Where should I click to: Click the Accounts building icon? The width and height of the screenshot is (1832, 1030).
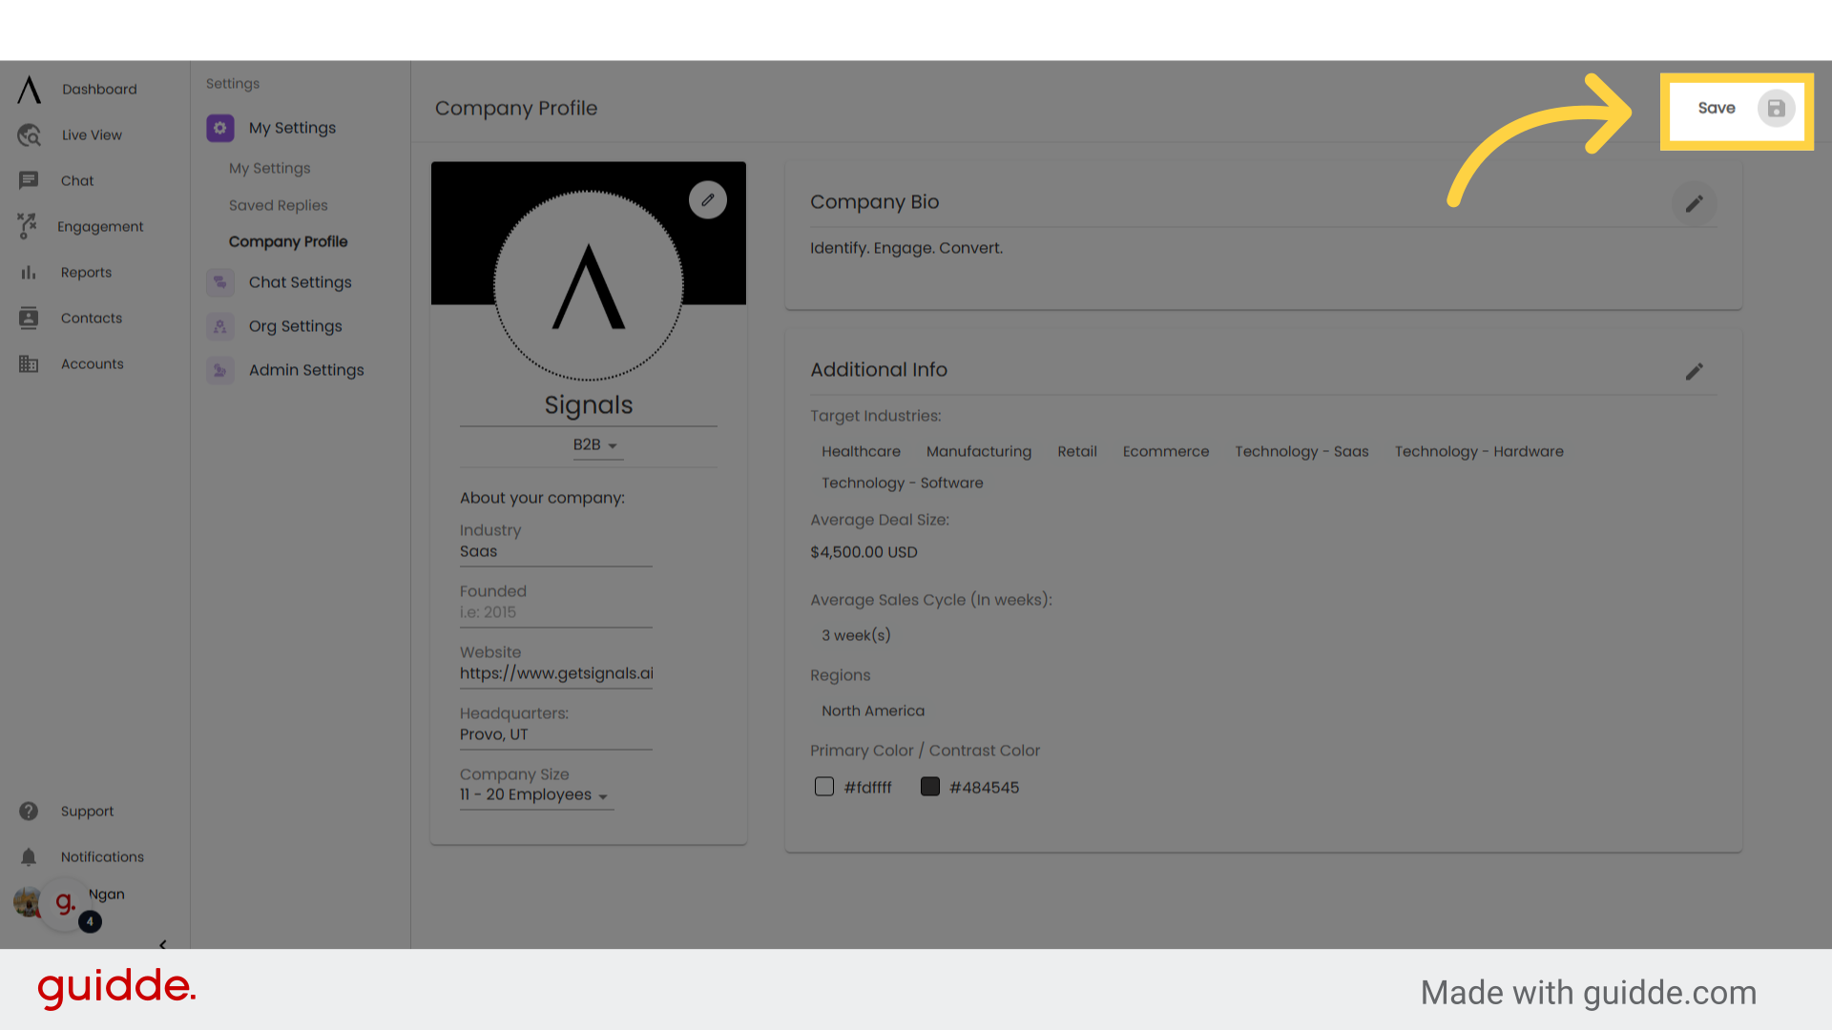pyautogui.click(x=29, y=364)
